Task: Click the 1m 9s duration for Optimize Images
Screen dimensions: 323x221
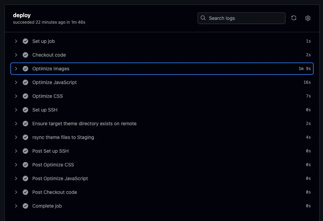Action: coord(304,69)
